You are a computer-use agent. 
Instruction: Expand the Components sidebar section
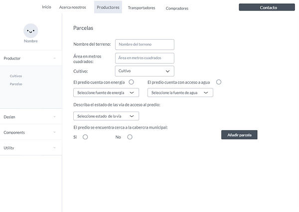coord(31,132)
